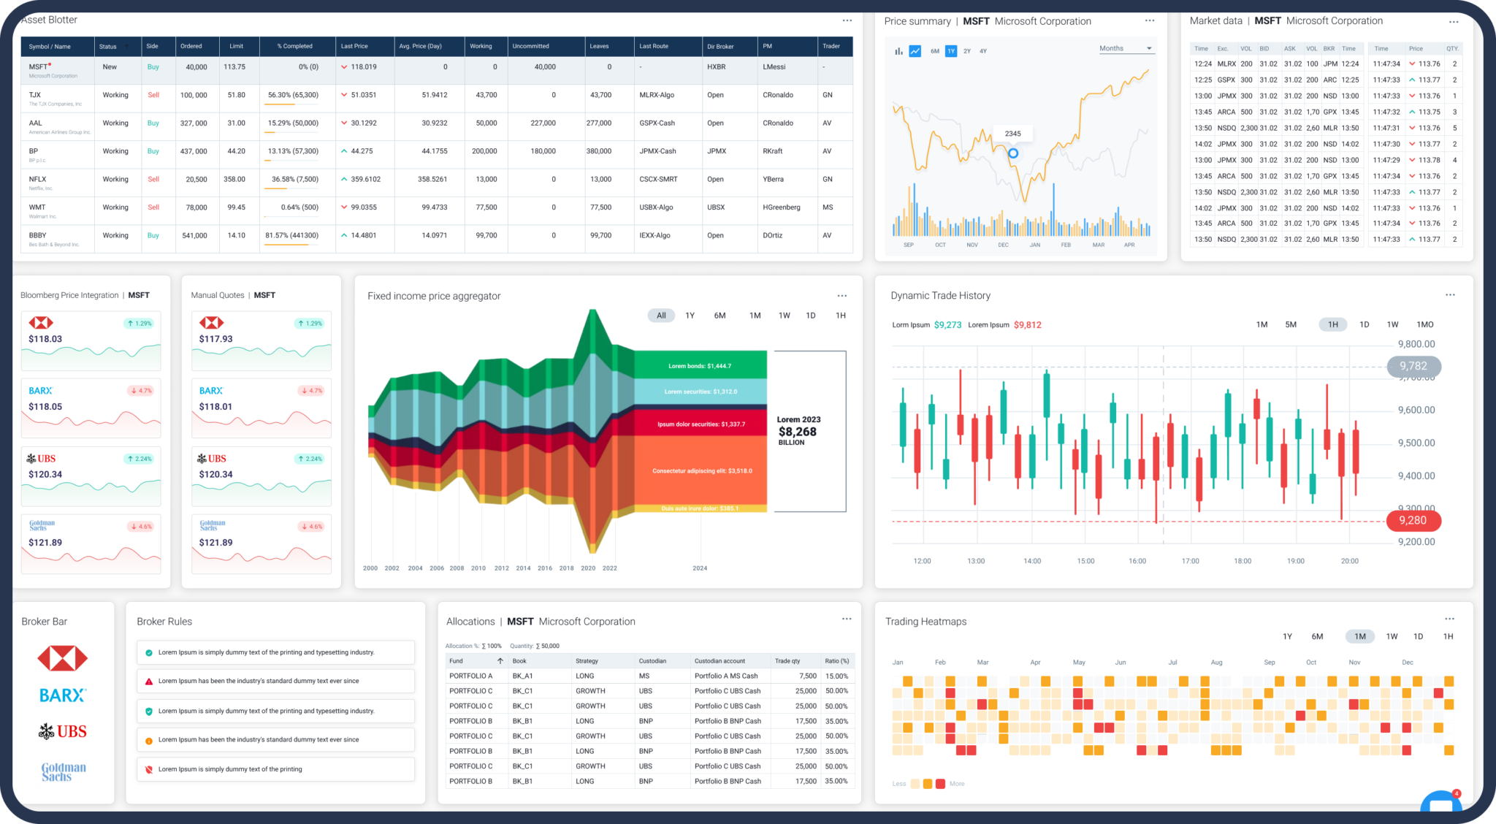Click red shield icon on fifth broker rule
Viewport: 1496px width, 824px height.
[149, 769]
